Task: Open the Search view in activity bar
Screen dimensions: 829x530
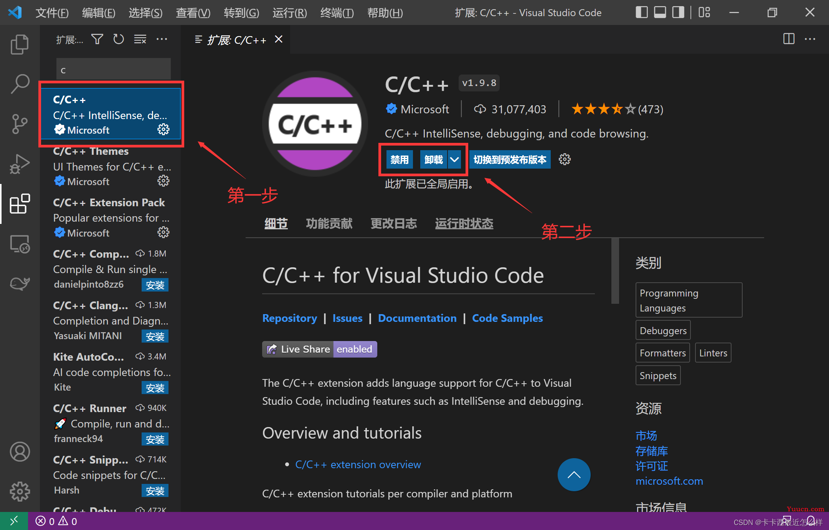Action: 20,84
